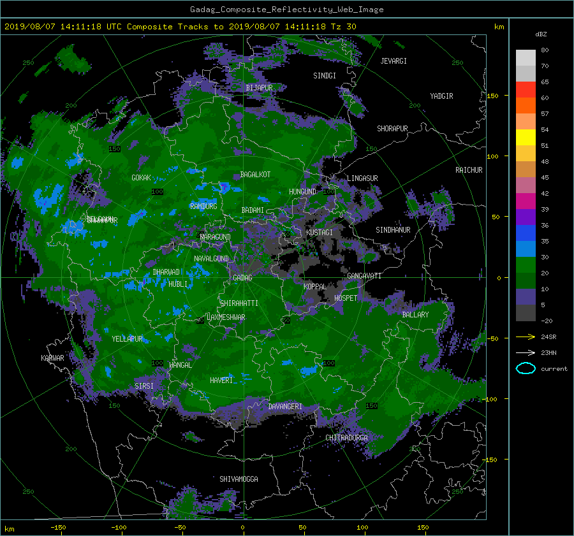The image size is (574, 536).
Task: Click the BADAMI label
Action: [253, 210]
